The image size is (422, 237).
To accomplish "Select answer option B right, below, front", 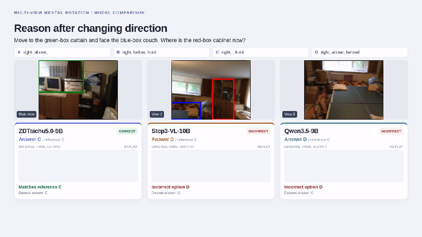I will tap(161, 52).
